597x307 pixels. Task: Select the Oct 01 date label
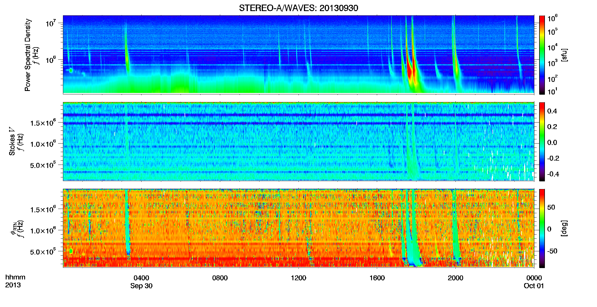(x=534, y=286)
